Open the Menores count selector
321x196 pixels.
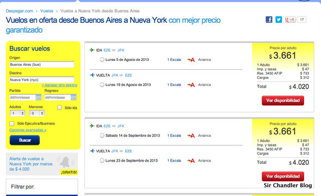(x=37, y=113)
